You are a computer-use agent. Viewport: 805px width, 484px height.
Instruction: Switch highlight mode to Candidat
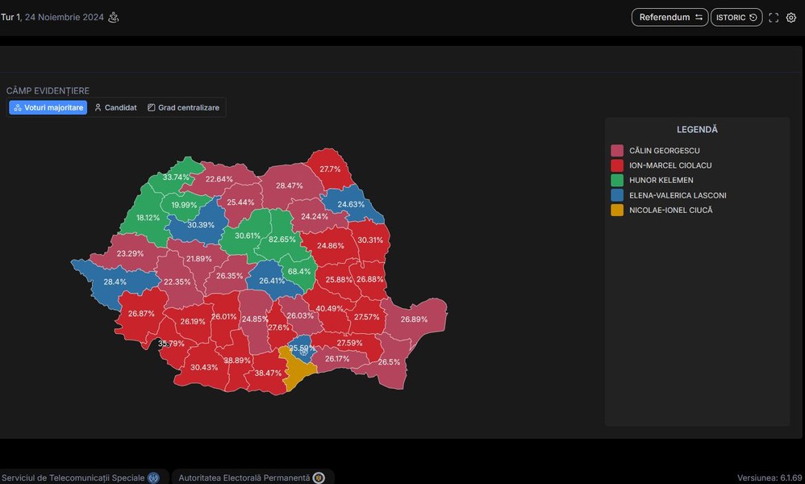(115, 107)
